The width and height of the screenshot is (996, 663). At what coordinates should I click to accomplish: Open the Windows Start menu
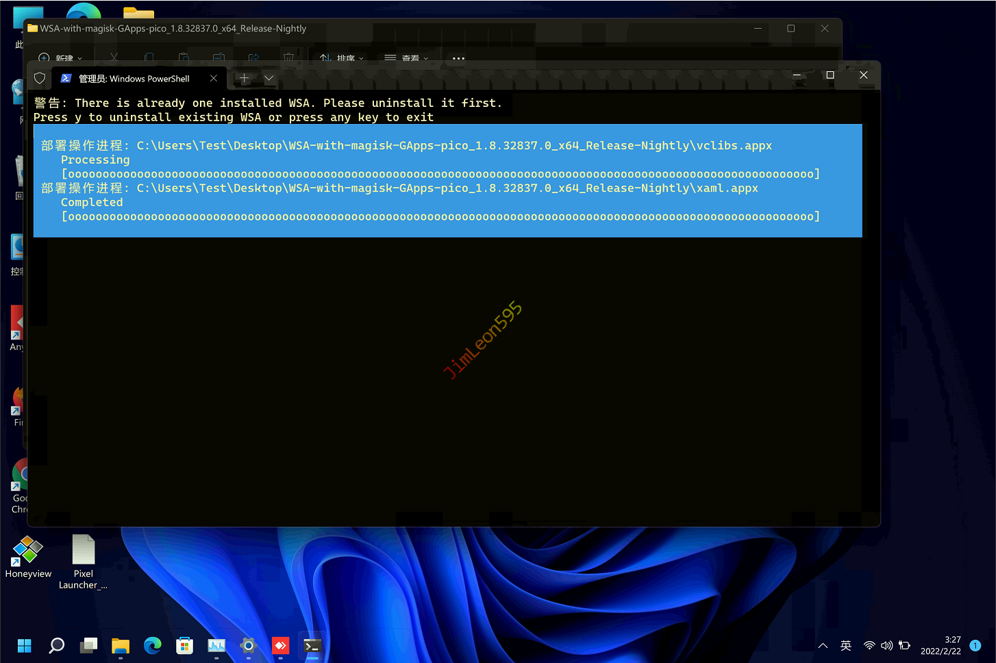coord(25,645)
